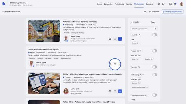This screenshot has height=104, width=186.
Task: Click Justin Smith's profile photo
Action: click(66, 38)
